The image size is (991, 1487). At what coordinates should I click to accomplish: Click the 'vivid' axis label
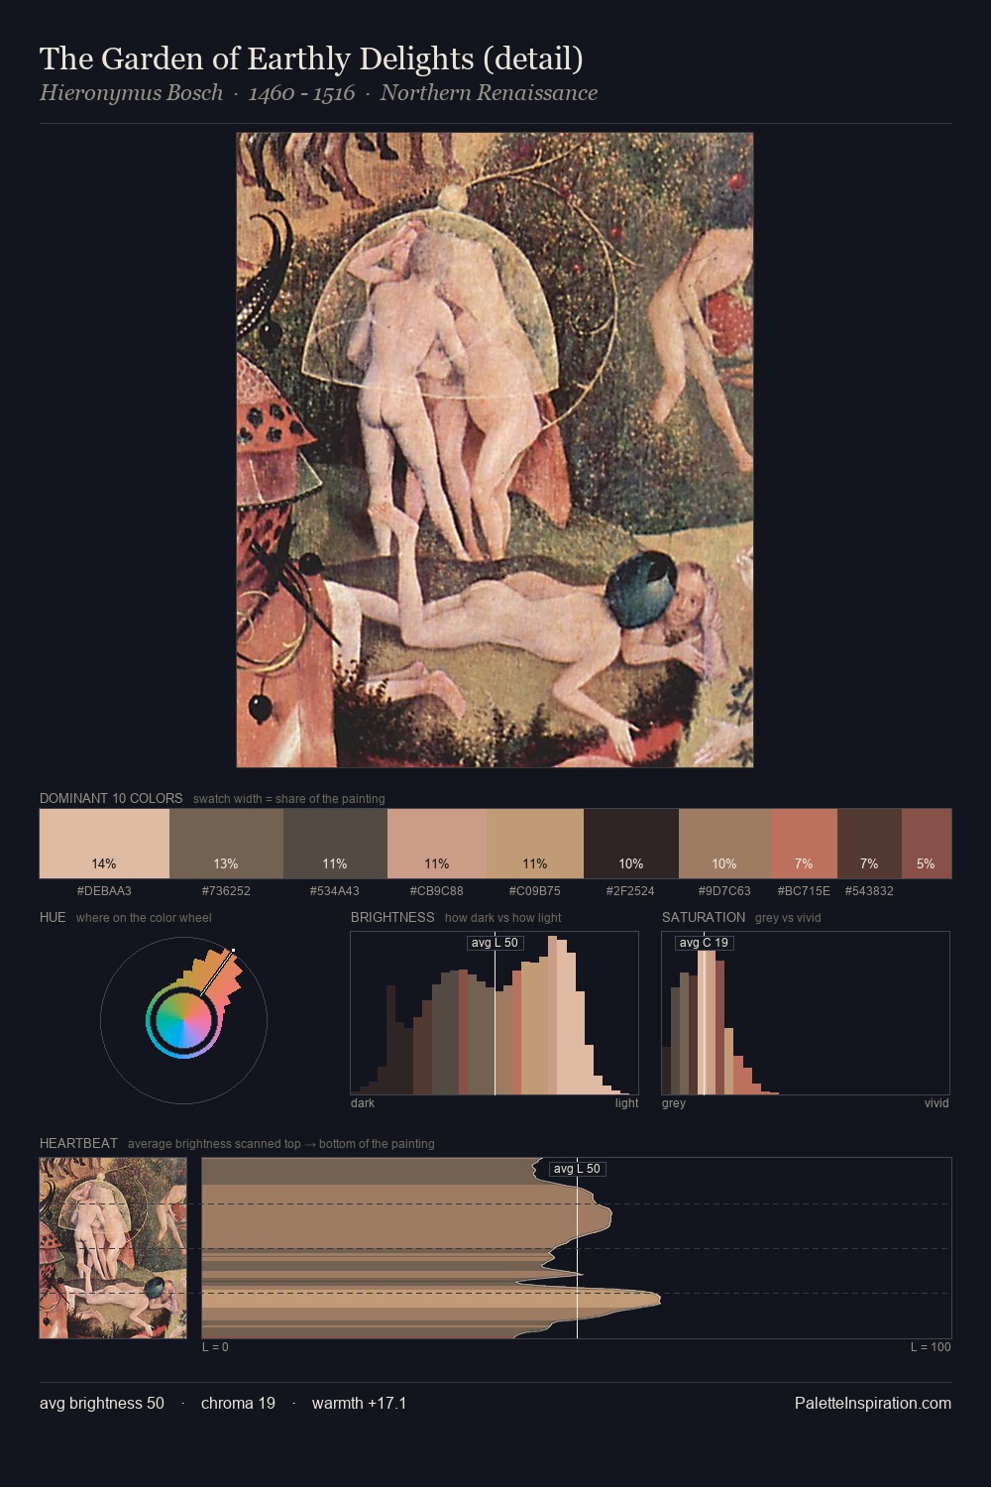pyautogui.click(x=936, y=1102)
